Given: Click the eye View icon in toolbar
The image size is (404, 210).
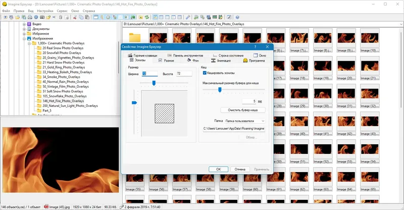Looking at the screenshot, I should pyautogui.click(x=5, y=17).
